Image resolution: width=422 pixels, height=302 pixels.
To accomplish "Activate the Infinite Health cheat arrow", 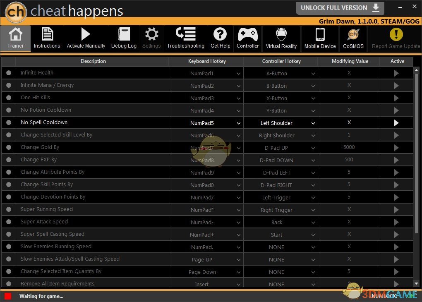I will (x=396, y=73).
